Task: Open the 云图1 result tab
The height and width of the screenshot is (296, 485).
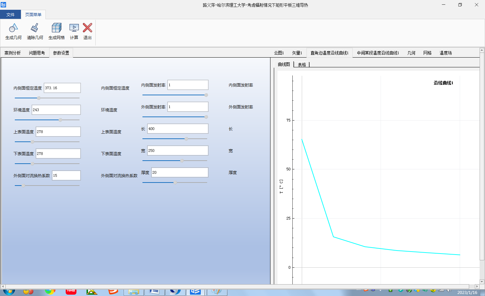Action: tap(279, 53)
